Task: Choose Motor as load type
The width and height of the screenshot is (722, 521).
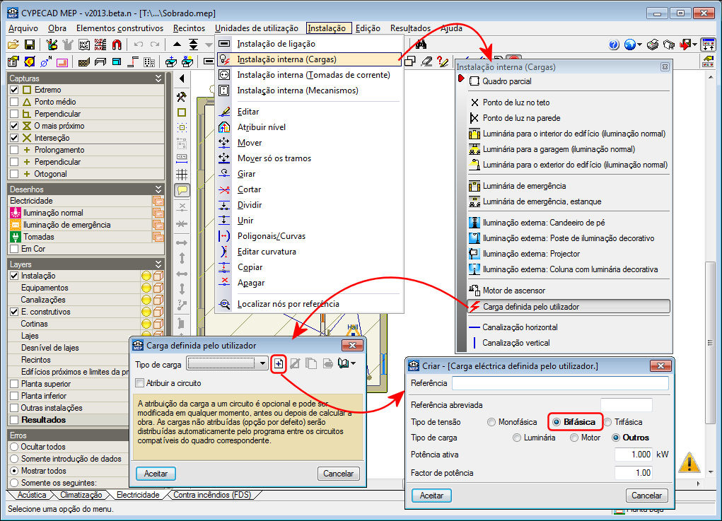Action: click(574, 438)
